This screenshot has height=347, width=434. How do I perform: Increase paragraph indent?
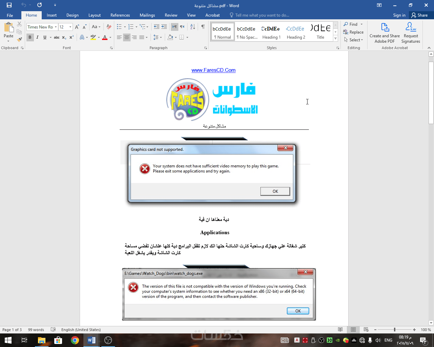[164, 27]
